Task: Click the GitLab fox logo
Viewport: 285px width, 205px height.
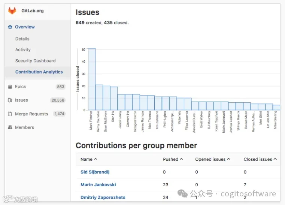Action: click(12, 11)
